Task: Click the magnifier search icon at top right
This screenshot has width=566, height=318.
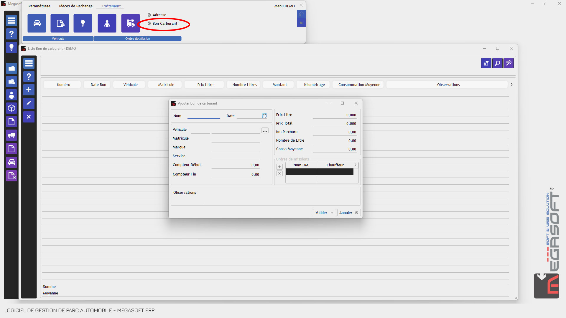Action: (x=497, y=63)
